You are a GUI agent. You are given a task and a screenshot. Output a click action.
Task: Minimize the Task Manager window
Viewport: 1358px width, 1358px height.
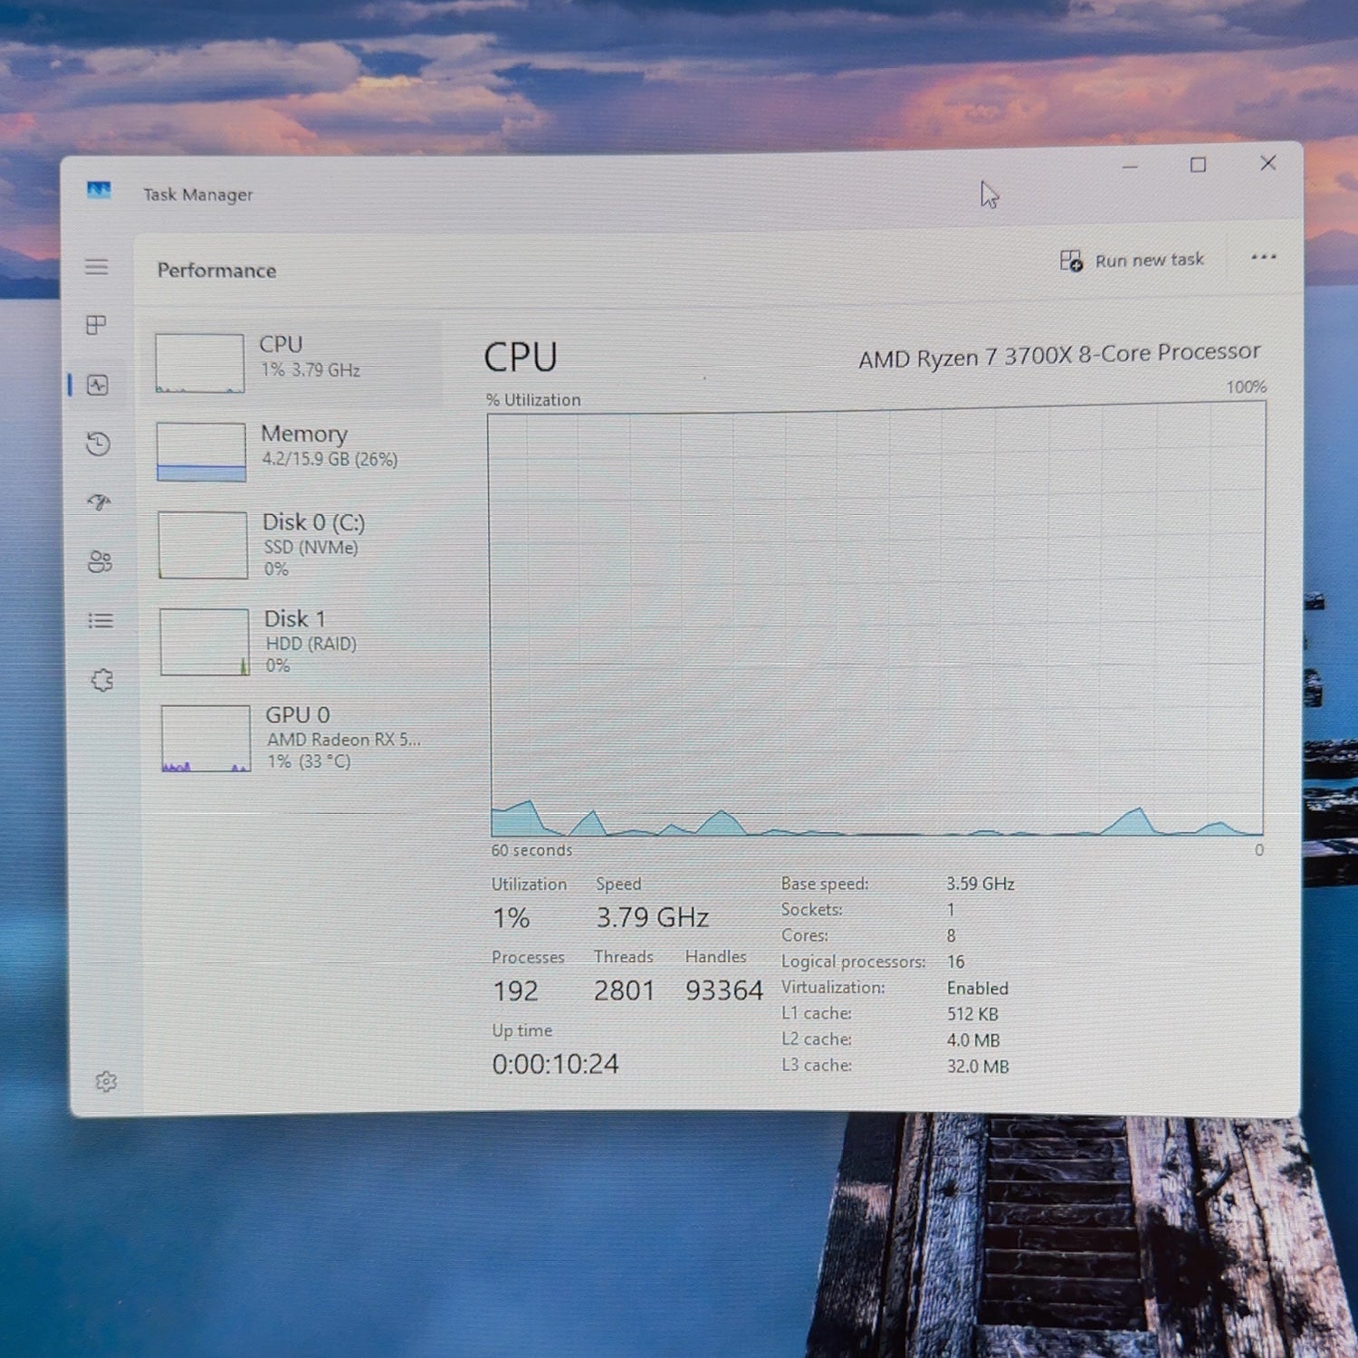[1130, 167]
